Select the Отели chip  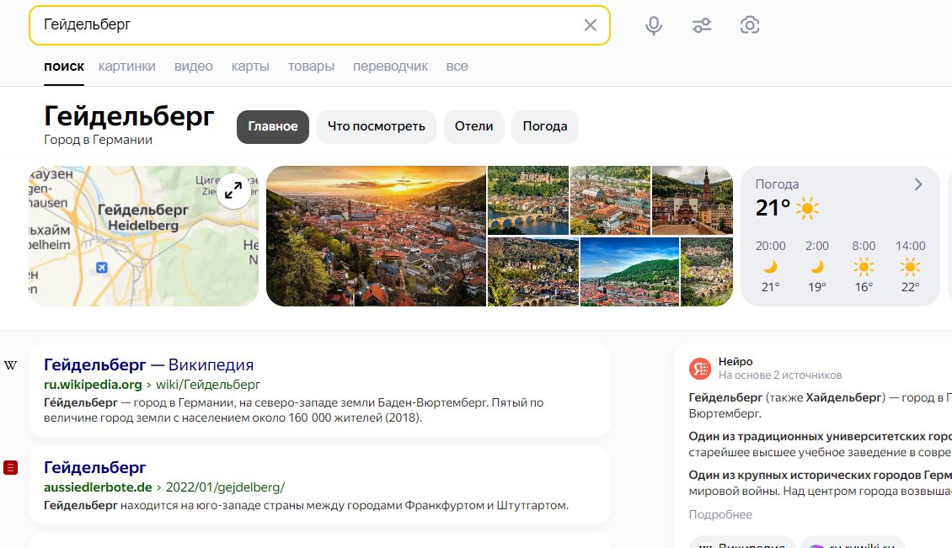[473, 127]
